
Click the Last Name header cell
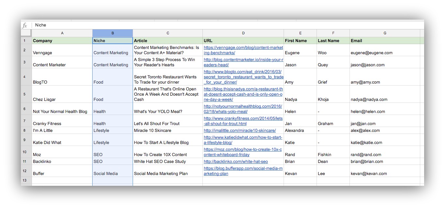click(x=333, y=41)
